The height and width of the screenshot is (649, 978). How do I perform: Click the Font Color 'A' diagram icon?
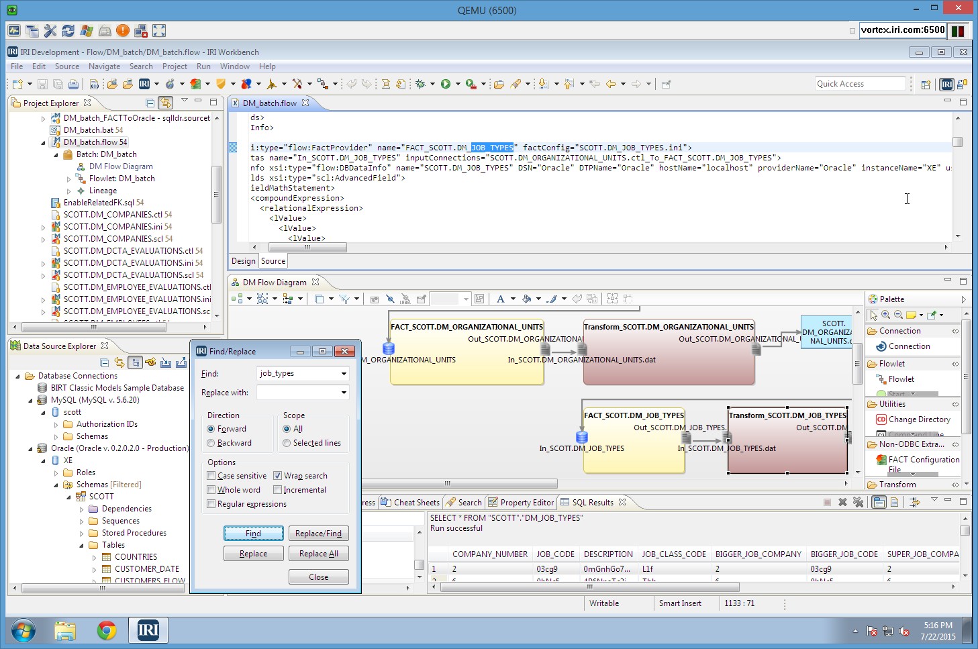click(x=500, y=299)
